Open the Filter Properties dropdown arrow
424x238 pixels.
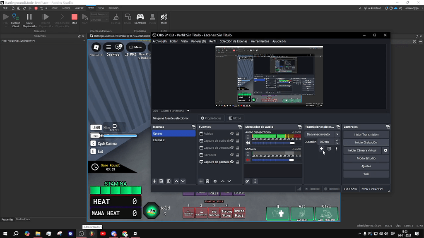click(x=85, y=41)
